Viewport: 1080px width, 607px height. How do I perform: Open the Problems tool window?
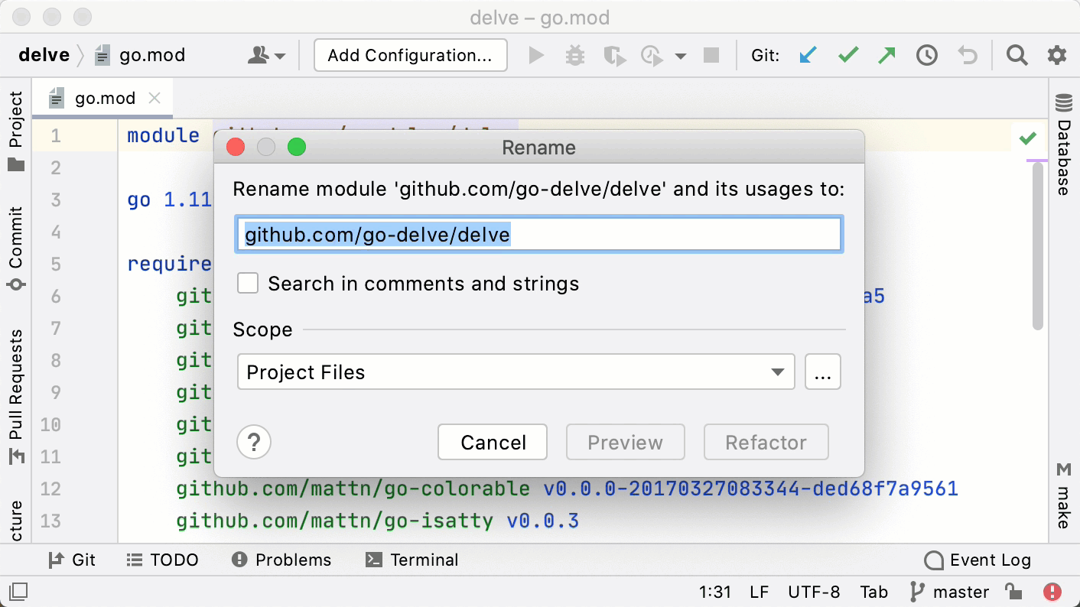(x=281, y=560)
